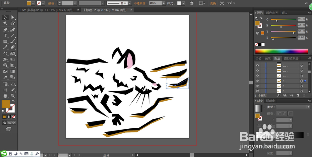Switch to the 画笔 brushes tab
Screen dimensions: 312x157
268,59
